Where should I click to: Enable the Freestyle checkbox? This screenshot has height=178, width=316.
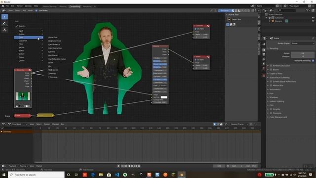pos(271,113)
